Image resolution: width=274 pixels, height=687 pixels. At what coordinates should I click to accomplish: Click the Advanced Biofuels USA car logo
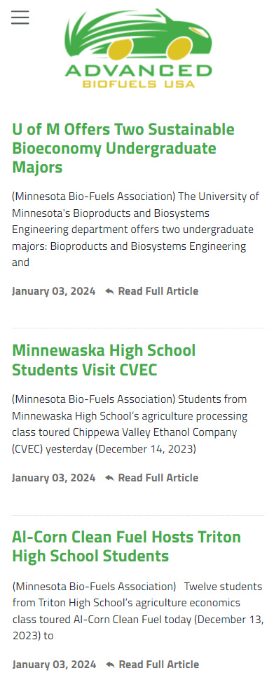(138, 48)
